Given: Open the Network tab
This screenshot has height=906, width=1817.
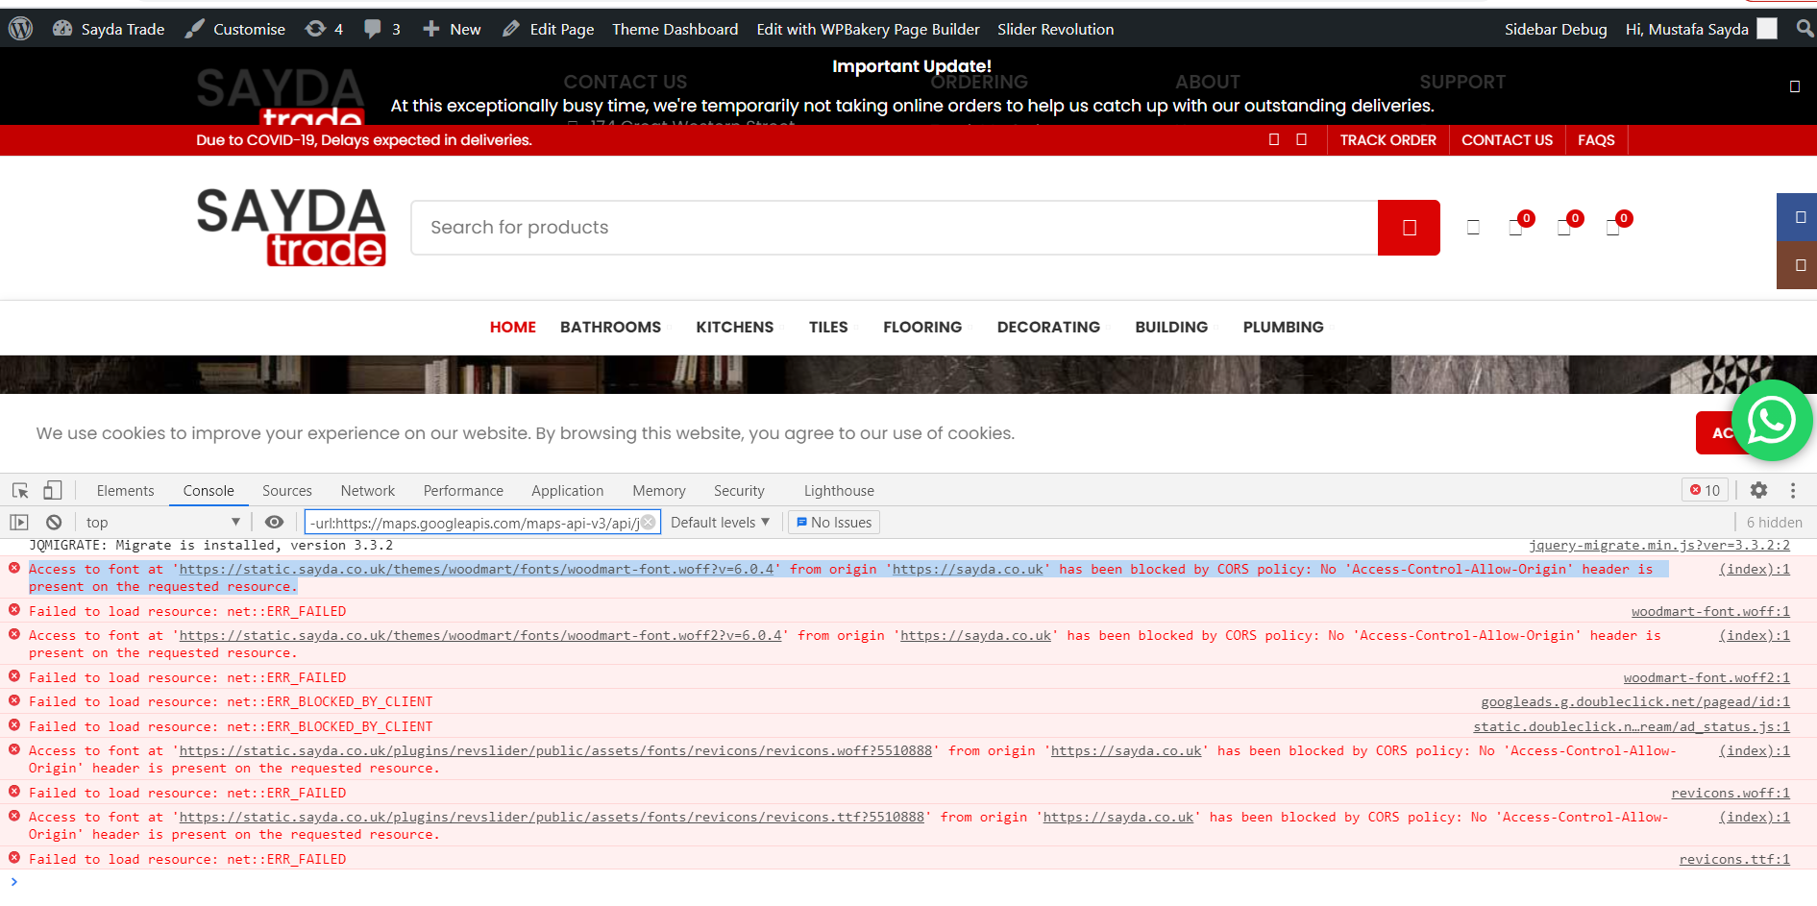Looking at the screenshot, I should point(368,491).
